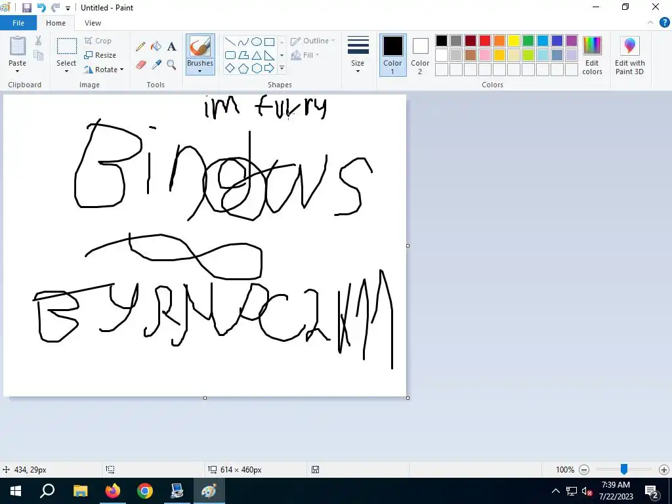Image resolution: width=672 pixels, height=504 pixels.
Task: Pick the purple color swatch
Action: point(572,41)
